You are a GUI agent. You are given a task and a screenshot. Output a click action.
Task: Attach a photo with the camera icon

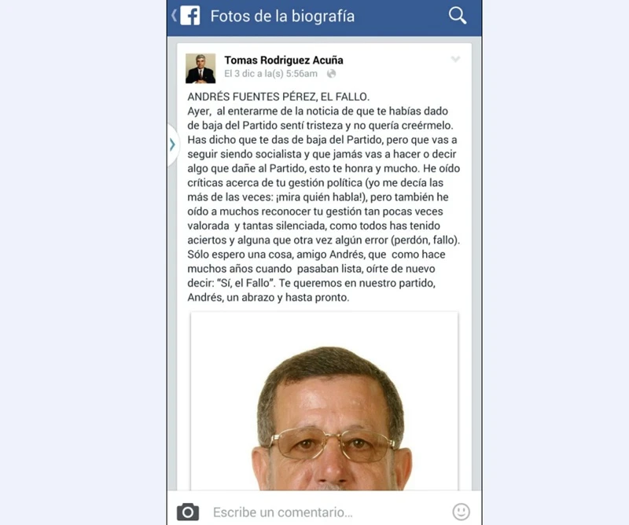point(188,512)
